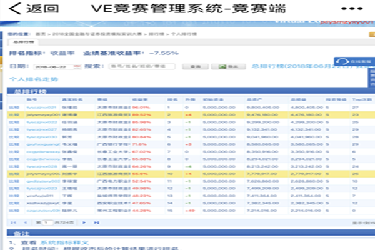
Task: Select the 82.65% return value
Action: [141, 129]
